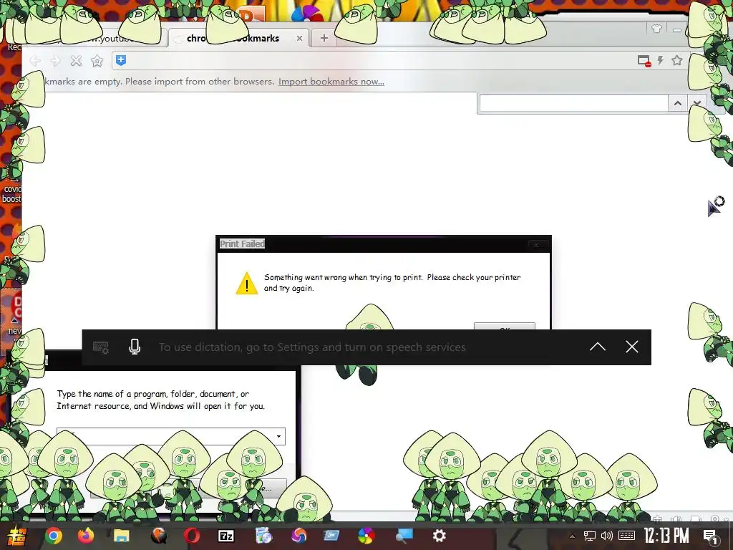This screenshot has width=733, height=550.
Task: Open the blue Run window icon on taskbar
Action: coord(331,536)
